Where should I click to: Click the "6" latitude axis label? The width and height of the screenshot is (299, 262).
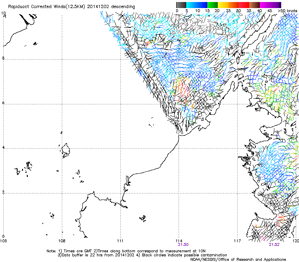tap(3, 103)
